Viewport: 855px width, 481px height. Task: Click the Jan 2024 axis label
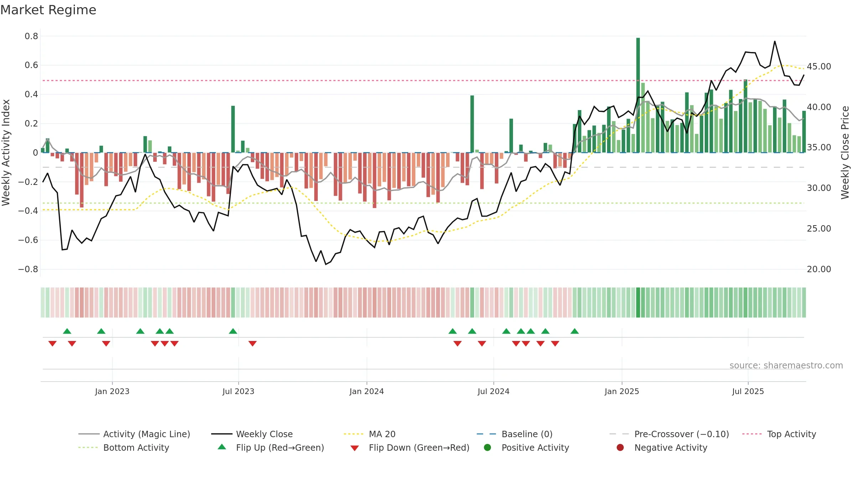pos(367,391)
